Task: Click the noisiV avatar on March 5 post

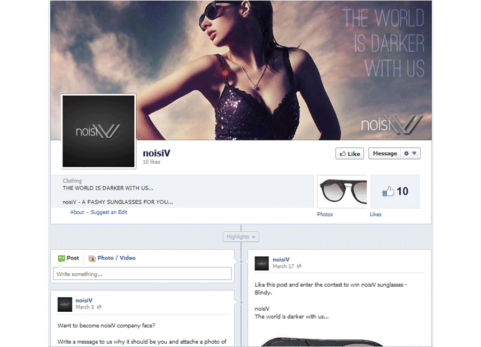Action: (65, 304)
